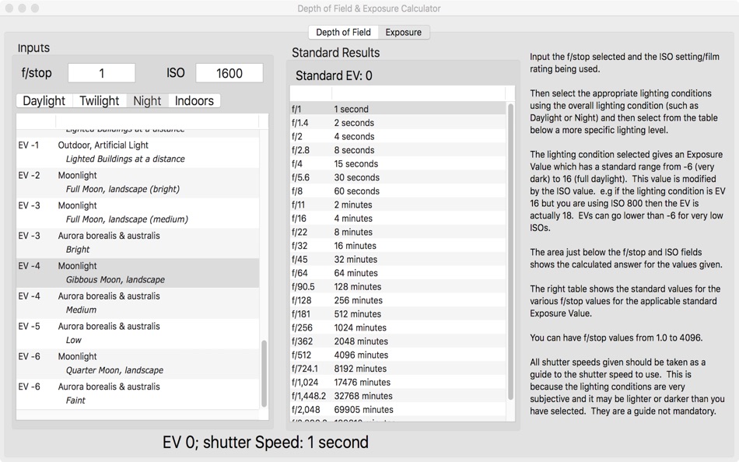Select the f/362 2048 minutes row
This screenshot has height=462, width=739.
[398, 341]
